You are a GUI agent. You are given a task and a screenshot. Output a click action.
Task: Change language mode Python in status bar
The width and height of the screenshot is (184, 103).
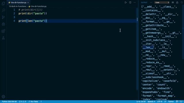(x=171, y=102)
